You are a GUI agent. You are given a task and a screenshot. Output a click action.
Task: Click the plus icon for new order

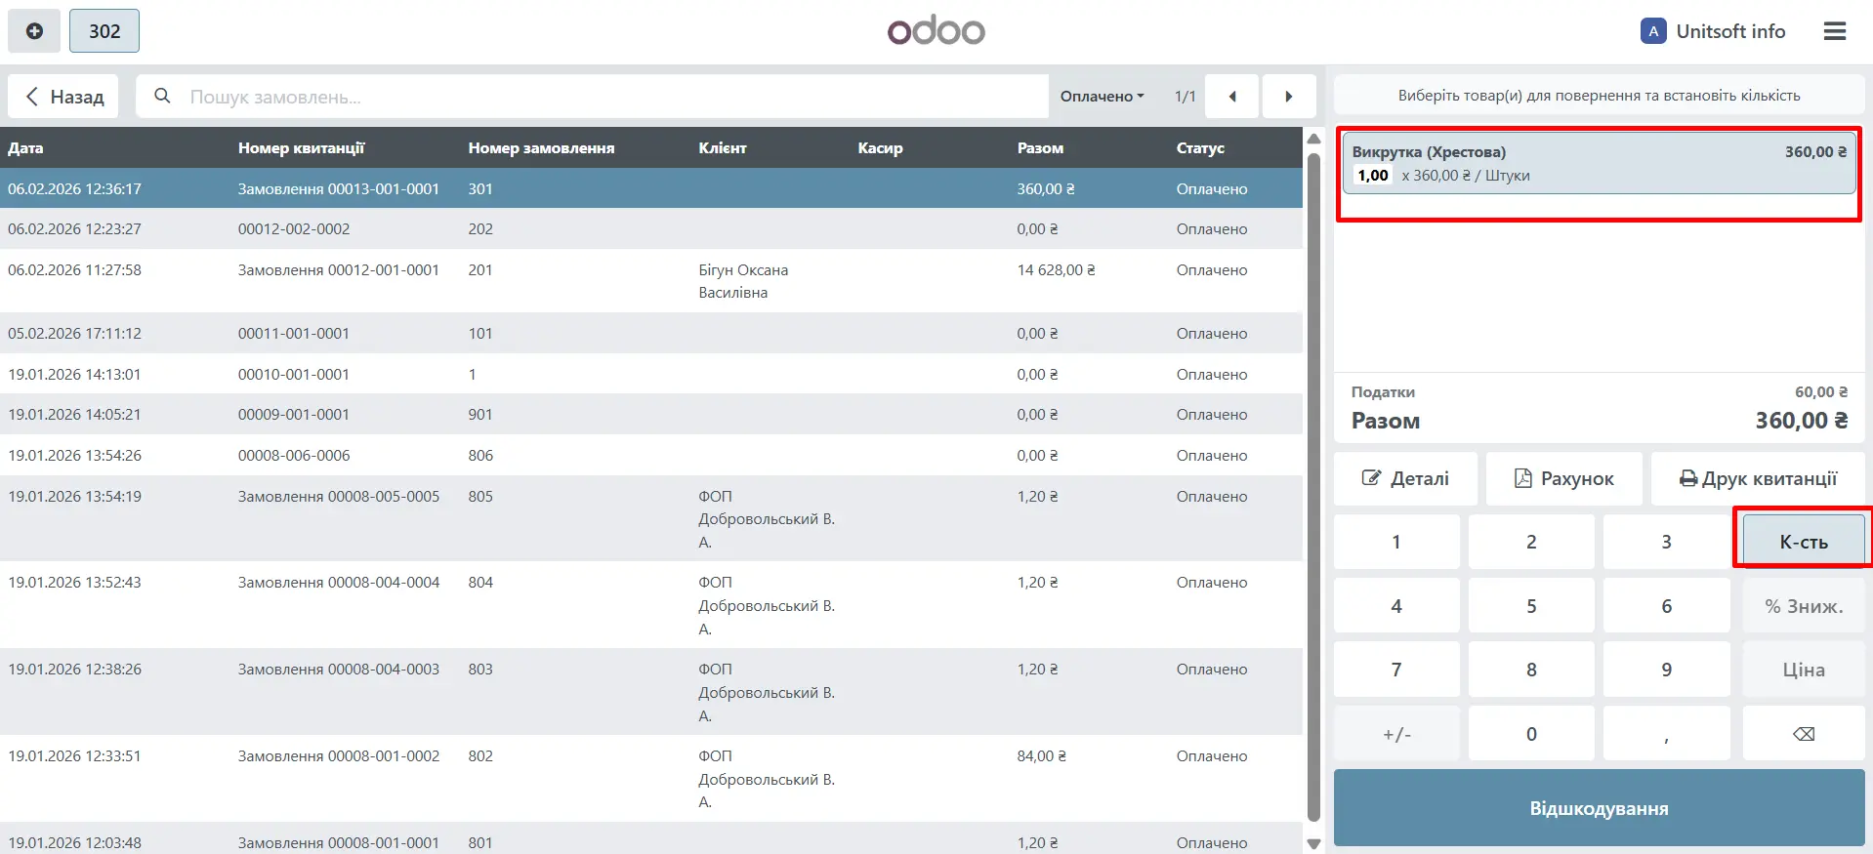(x=34, y=31)
